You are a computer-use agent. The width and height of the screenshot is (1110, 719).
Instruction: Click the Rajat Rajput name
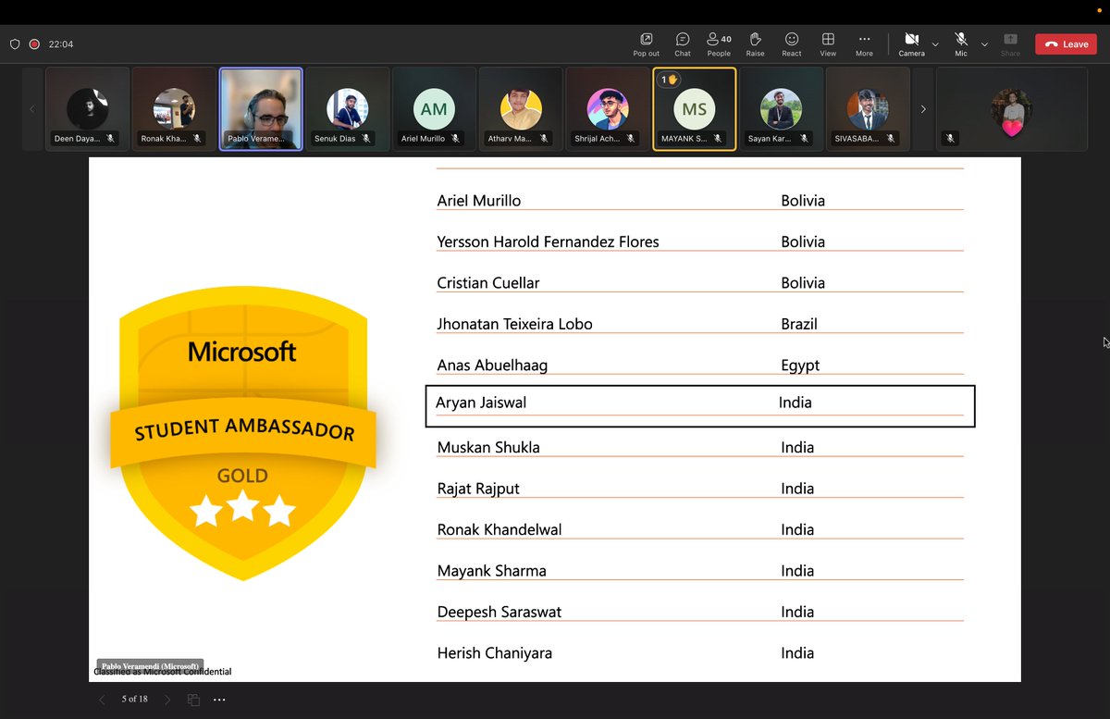click(x=478, y=489)
